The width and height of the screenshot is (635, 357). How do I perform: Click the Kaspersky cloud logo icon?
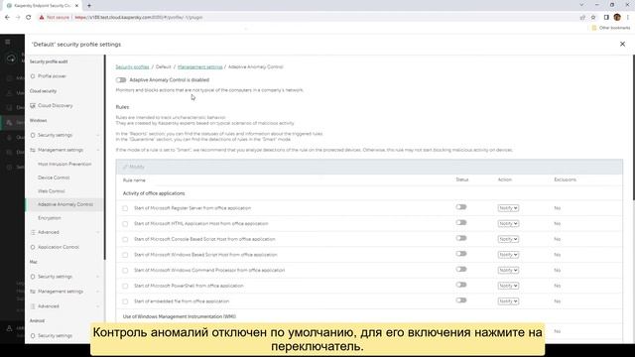(x=11, y=59)
